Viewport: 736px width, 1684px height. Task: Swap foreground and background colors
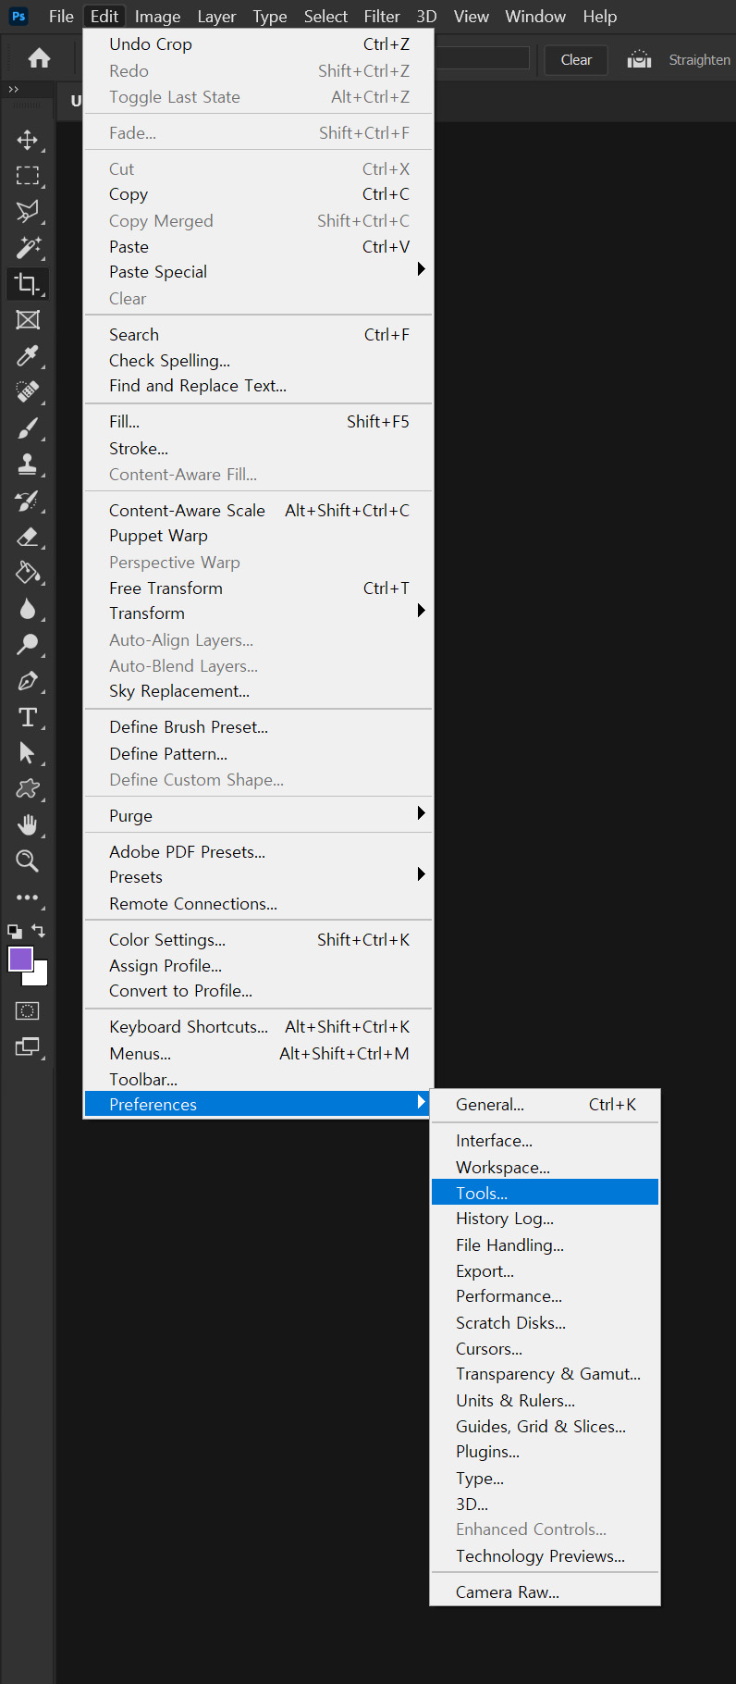pyautogui.click(x=38, y=931)
